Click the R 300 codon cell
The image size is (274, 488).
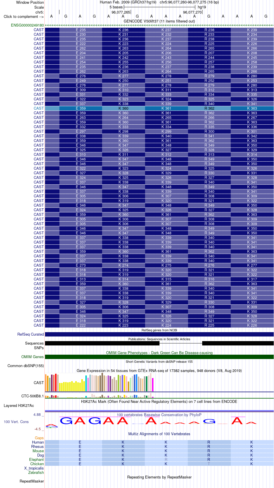209,132
